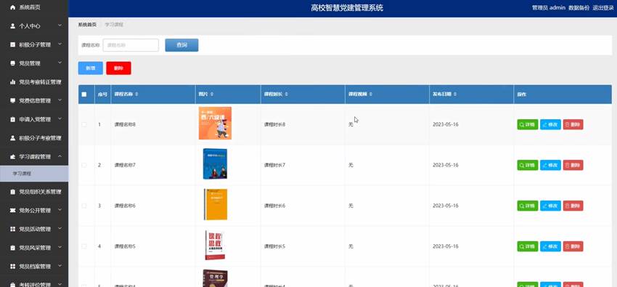Click the row 删除 button for 课程名称5
Image resolution: width=617 pixels, height=287 pixels.
(x=573, y=246)
